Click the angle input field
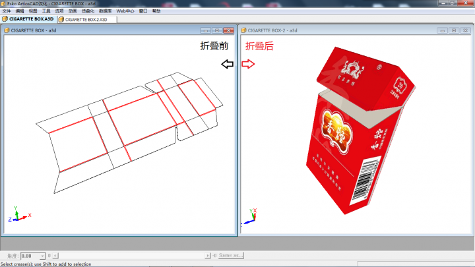Screen dimensions: 475x267 pos(30,255)
